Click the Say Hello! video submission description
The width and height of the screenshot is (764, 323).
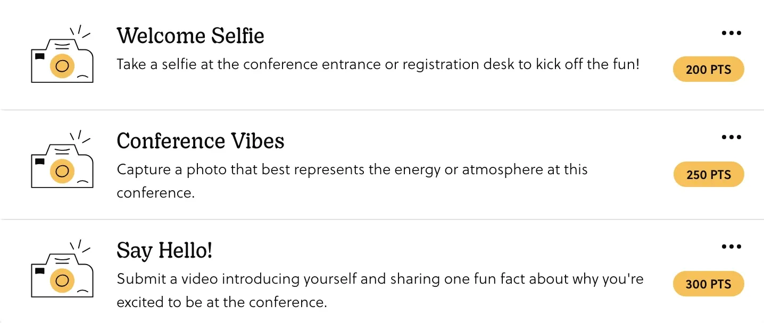coord(379,290)
